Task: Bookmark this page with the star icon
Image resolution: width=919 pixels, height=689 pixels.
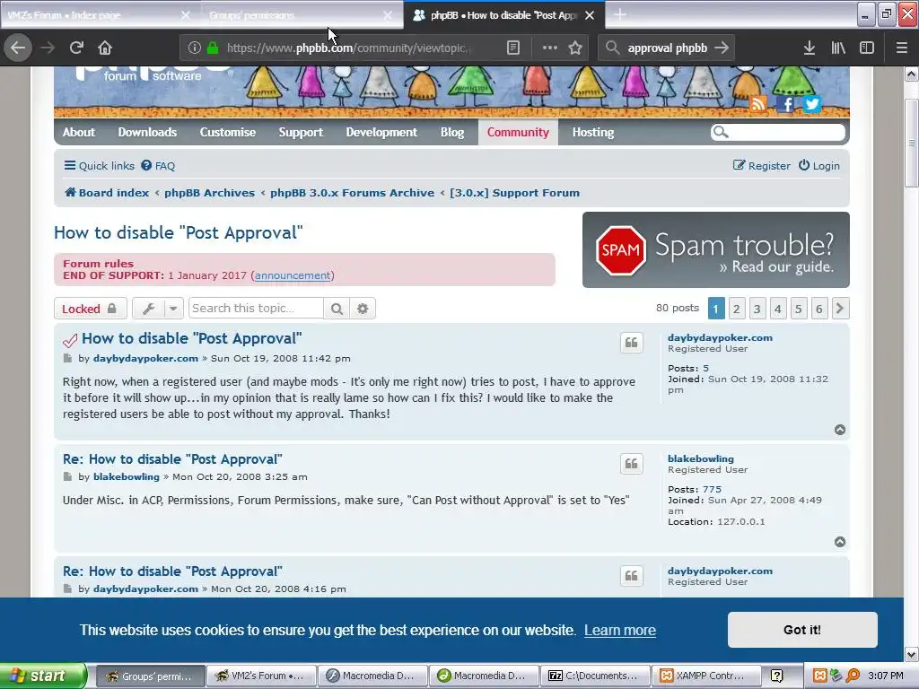Action: (575, 48)
